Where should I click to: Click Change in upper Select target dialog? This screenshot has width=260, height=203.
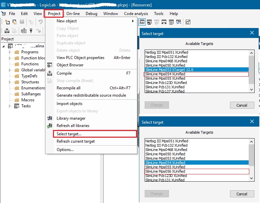tap(157, 105)
